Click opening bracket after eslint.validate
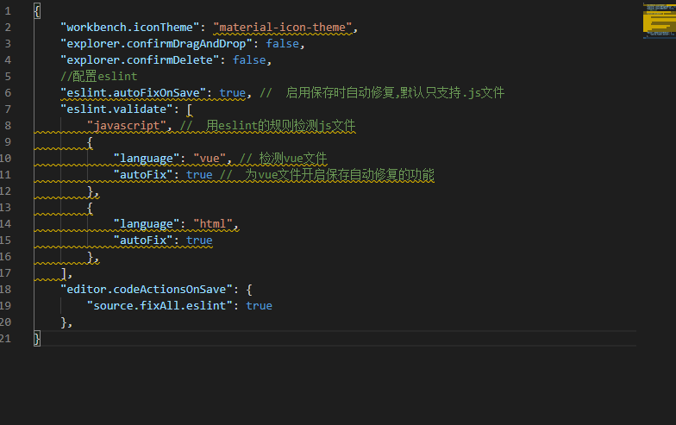The image size is (676, 425). pyautogui.click(x=190, y=109)
